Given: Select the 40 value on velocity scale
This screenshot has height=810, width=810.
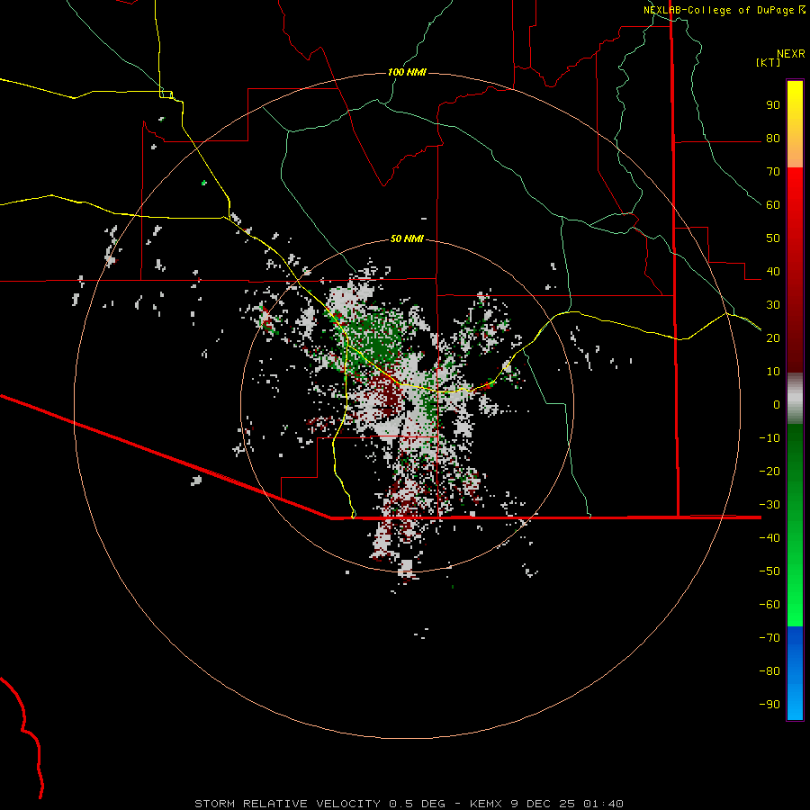Looking at the screenshot, I should point(773,272).
